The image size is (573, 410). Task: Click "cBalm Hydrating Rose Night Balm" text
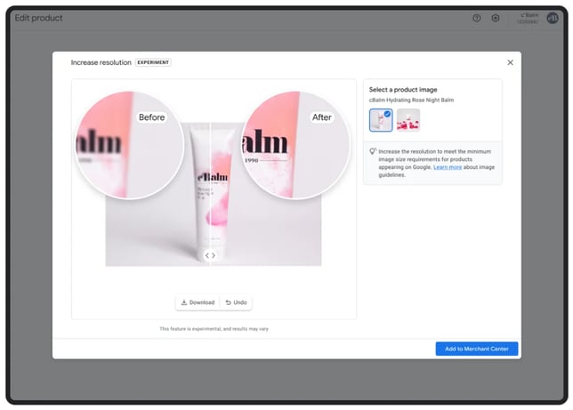point(411,100)
